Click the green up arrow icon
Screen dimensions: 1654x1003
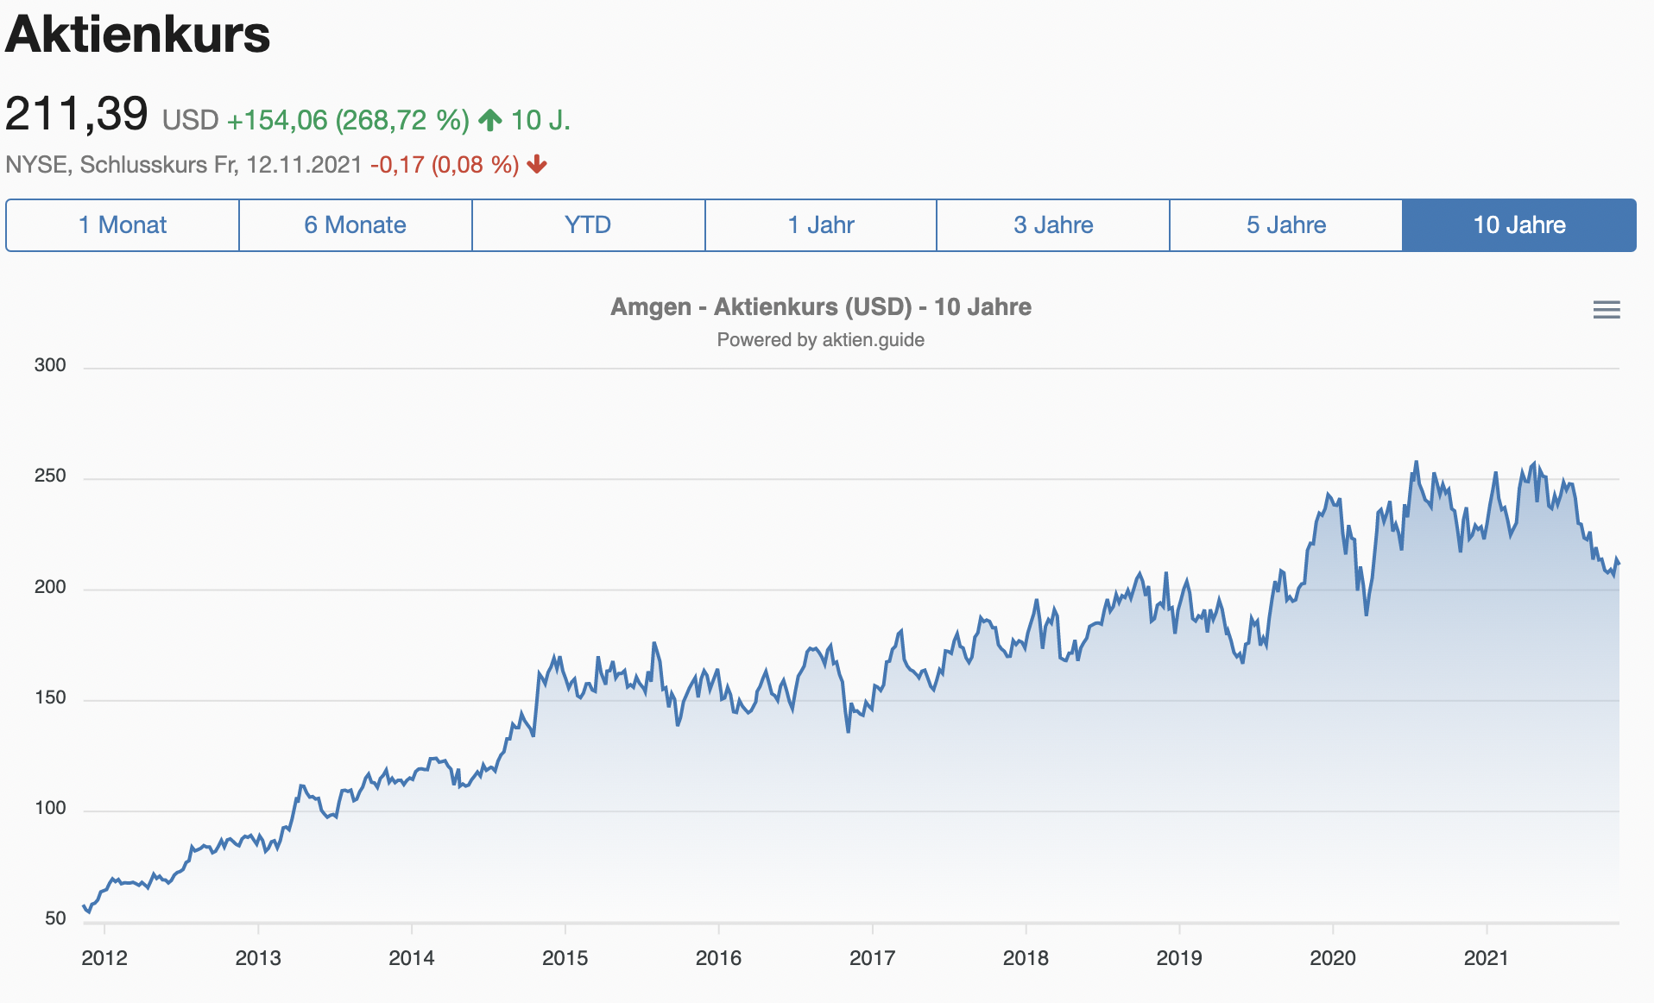pos(490,120)
